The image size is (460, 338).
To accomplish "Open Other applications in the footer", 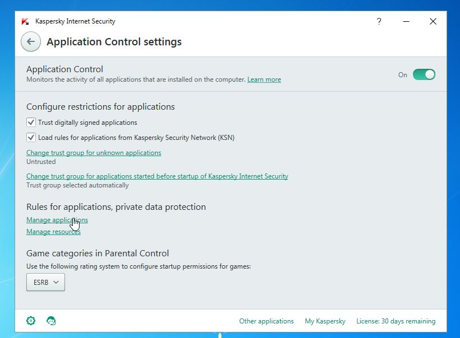I will [x=266, y=321].
